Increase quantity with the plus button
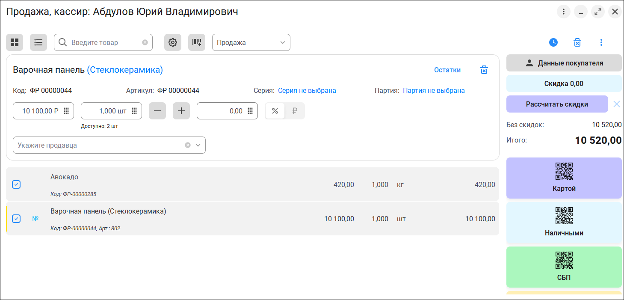The height and width of the screenshot is (300, 624). [x=181, y=111]
